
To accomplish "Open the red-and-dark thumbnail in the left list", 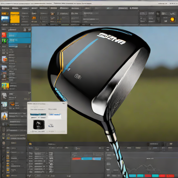I will [4, 76].
